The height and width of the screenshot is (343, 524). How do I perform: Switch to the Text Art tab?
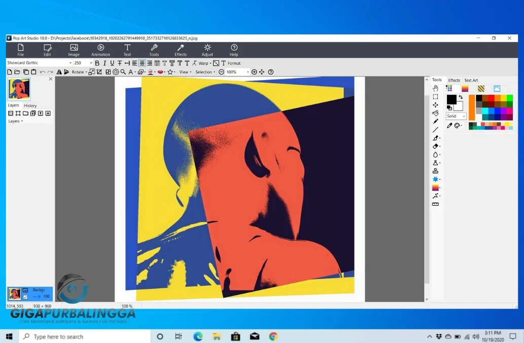[x=471, y=81]
